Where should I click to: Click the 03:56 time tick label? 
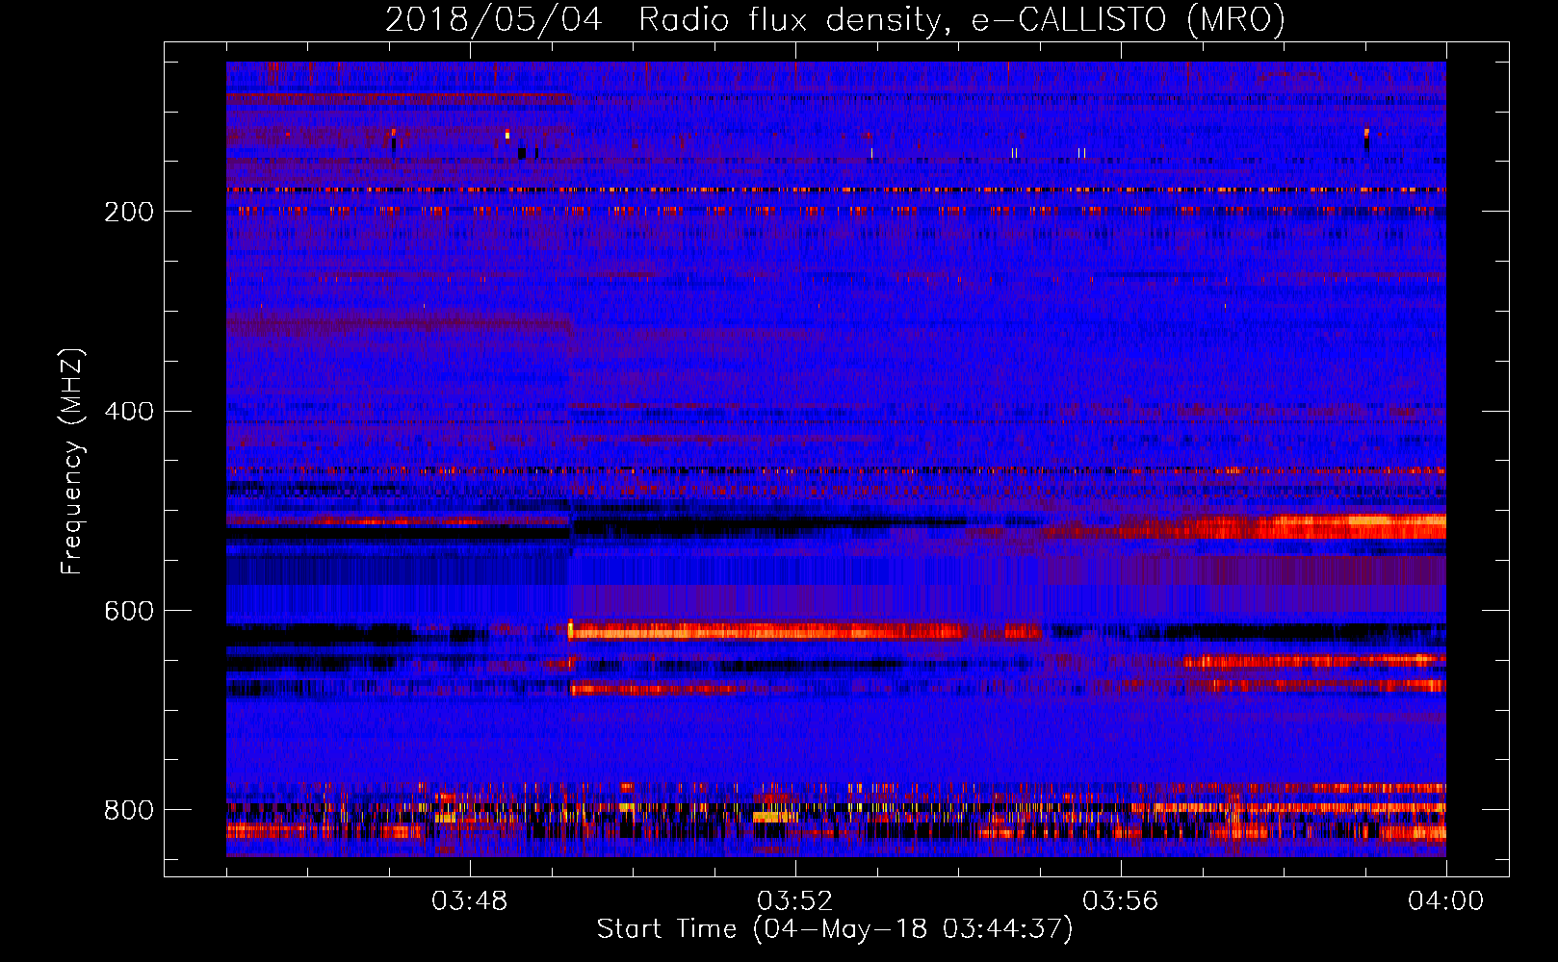click(1120, 901)
